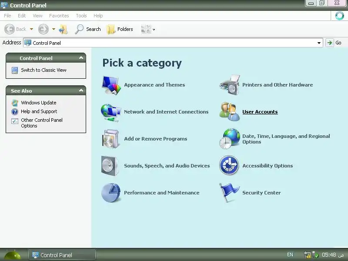This screenshot has height=261, width=348.
Task: Click the Control Panel icon in the address bar
Action: point(28,43)
